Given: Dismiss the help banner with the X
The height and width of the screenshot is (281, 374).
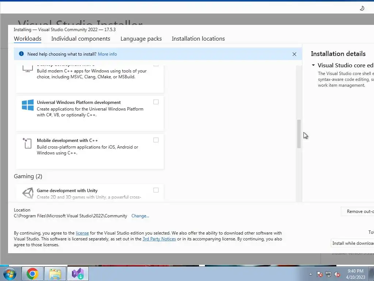Looking at the screenshot, I should coord(294,54).
